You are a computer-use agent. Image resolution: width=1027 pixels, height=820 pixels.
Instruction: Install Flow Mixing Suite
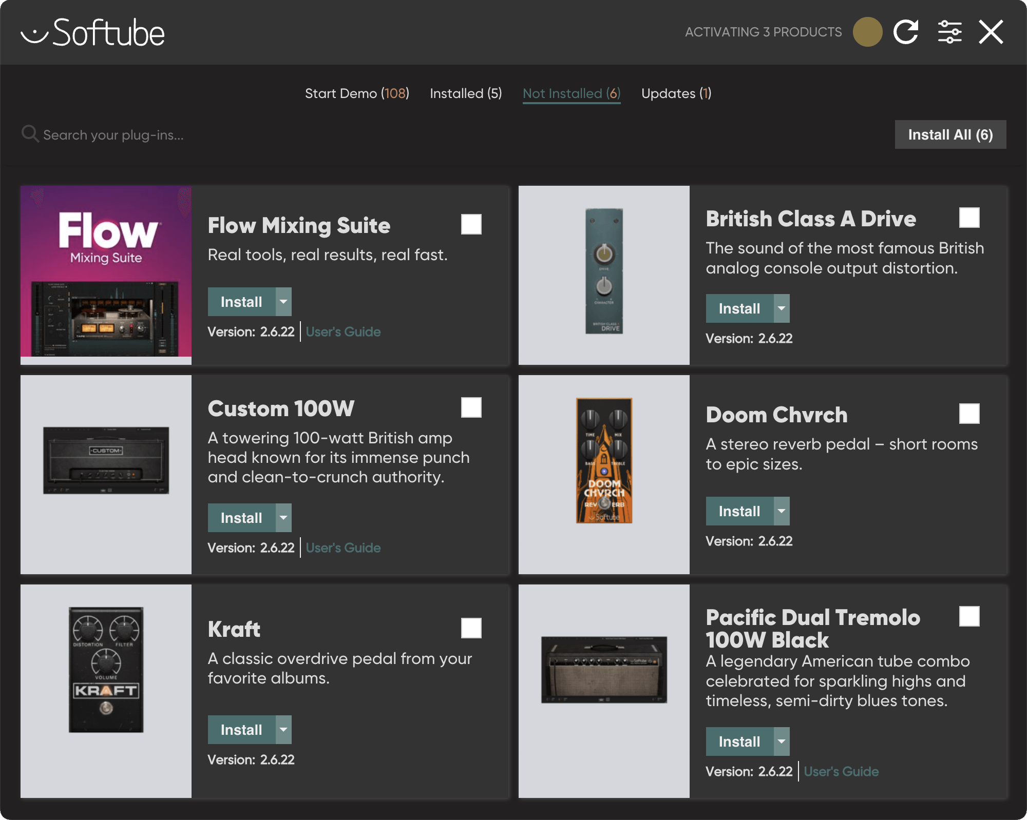(x=241, y=302)
